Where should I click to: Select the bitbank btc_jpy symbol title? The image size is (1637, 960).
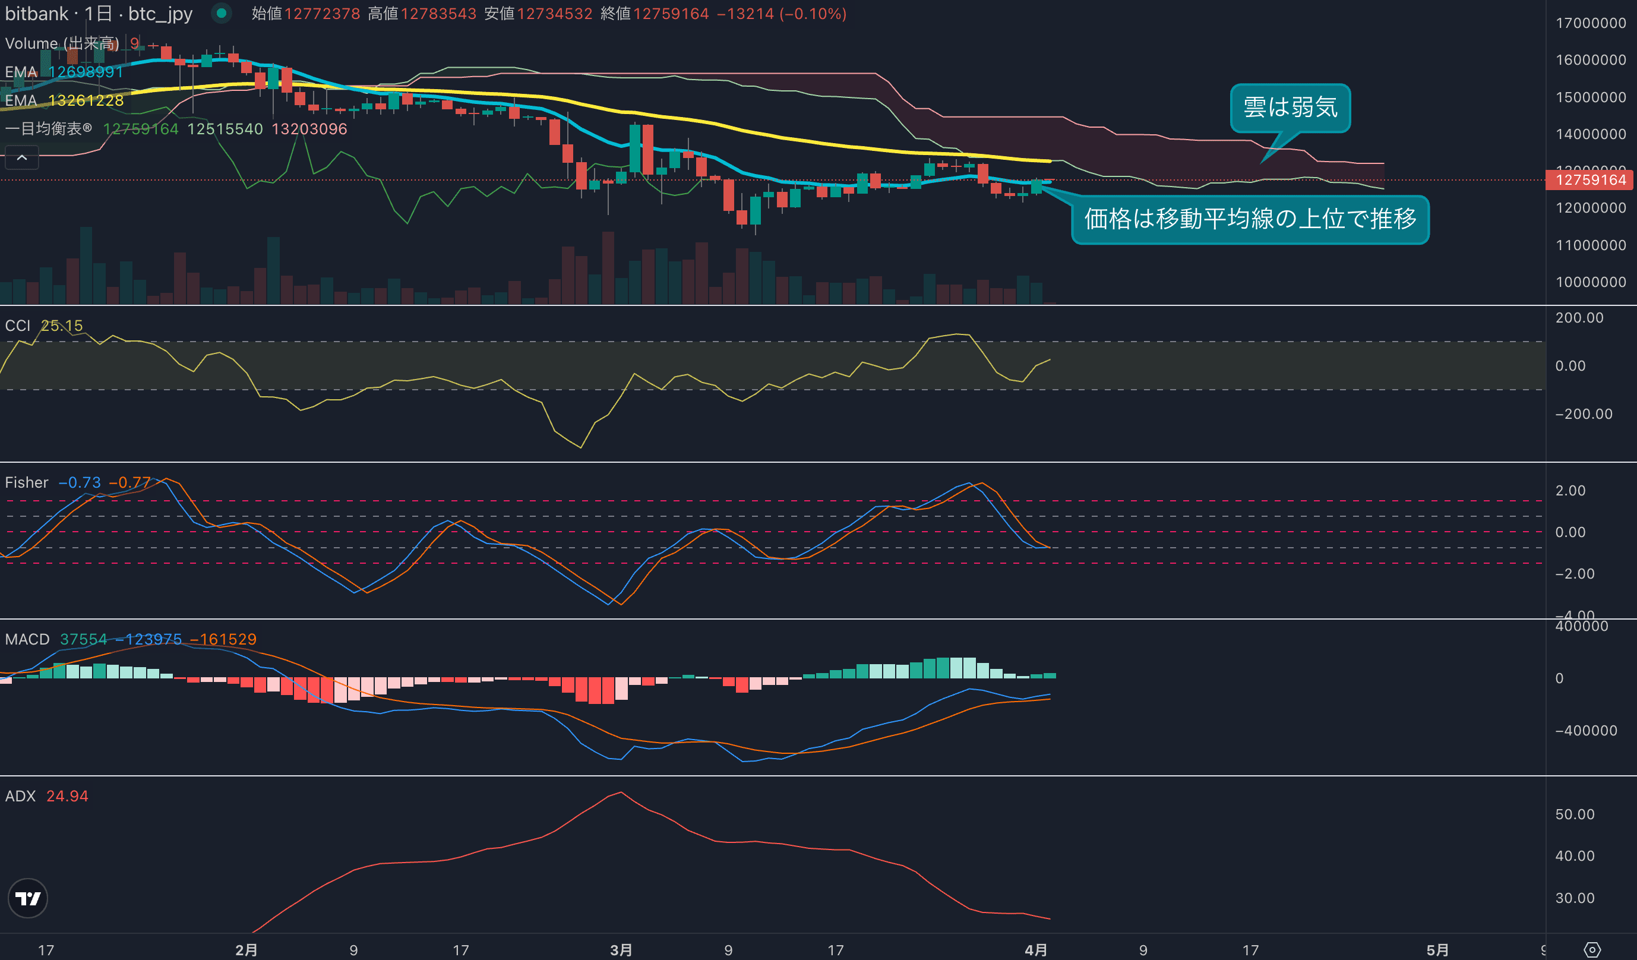click(x=99, y=14)
